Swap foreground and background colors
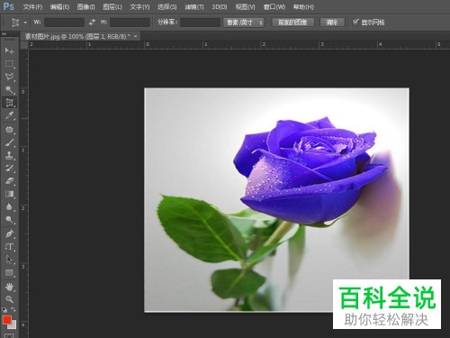450x338 pixels. [13, 309]
